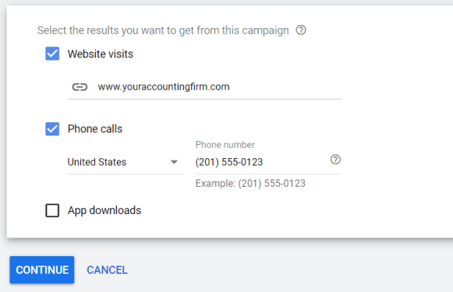Click the www.youraccountingfirm.com address text
453x292 pixels.
164,87
